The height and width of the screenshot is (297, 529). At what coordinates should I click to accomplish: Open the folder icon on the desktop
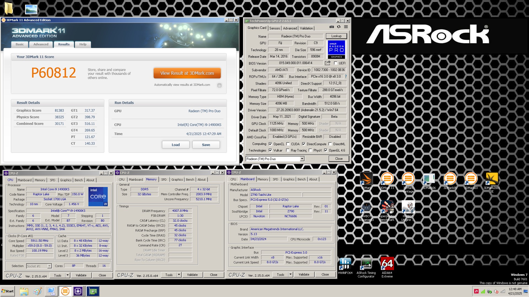(x=9, y=8)
